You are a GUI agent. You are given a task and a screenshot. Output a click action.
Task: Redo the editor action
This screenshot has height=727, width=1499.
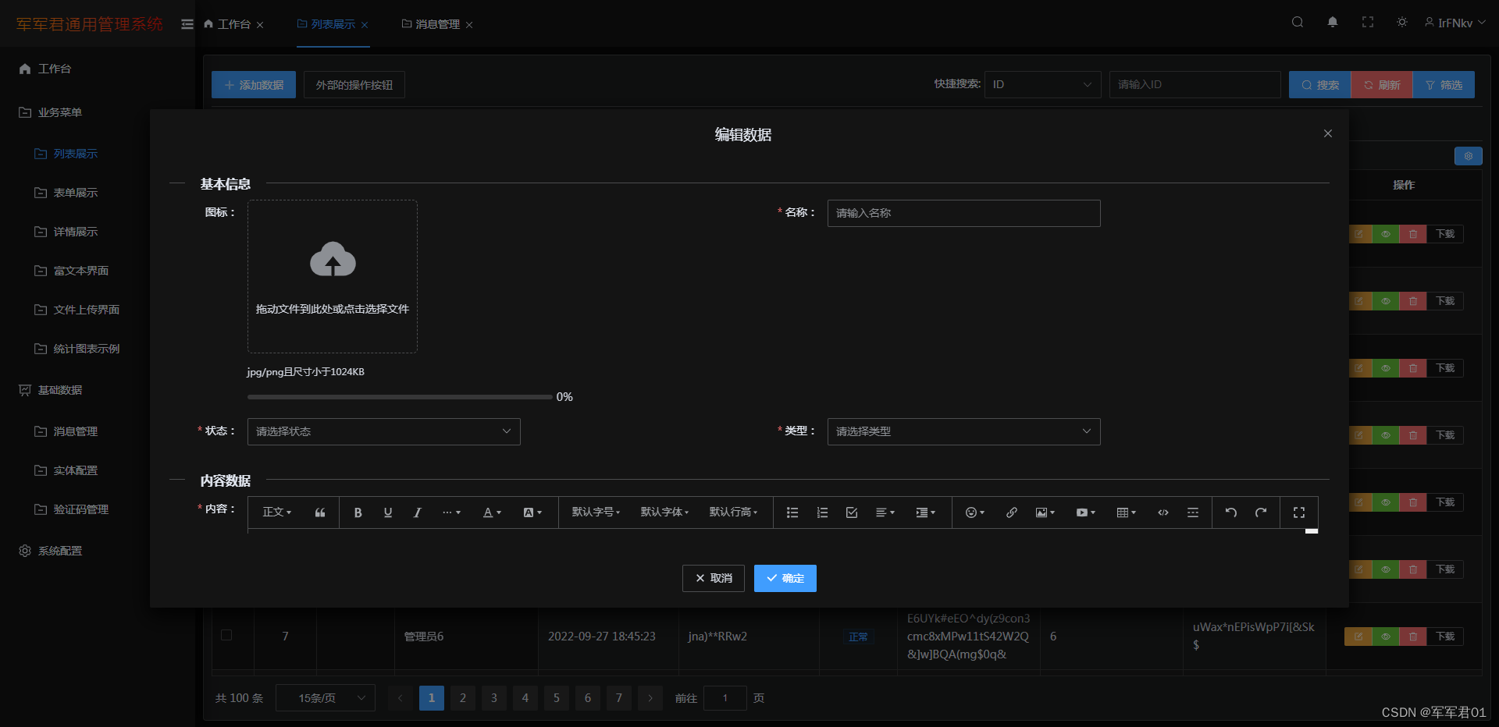pos(1261,512)
